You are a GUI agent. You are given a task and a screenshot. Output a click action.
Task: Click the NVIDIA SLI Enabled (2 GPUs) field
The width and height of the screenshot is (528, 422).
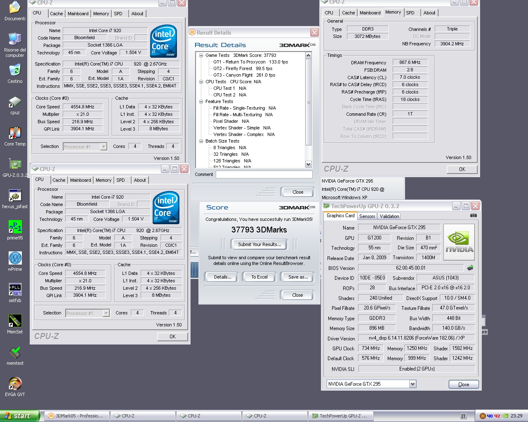click(417, 369)
